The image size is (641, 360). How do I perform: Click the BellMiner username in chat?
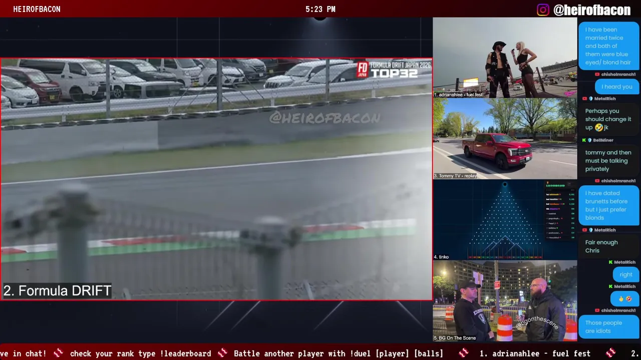coord(603,140)
